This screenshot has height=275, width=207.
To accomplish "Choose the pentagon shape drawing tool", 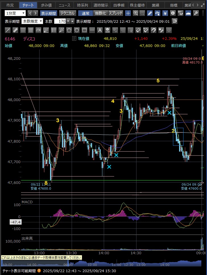I will pos(69,30).
